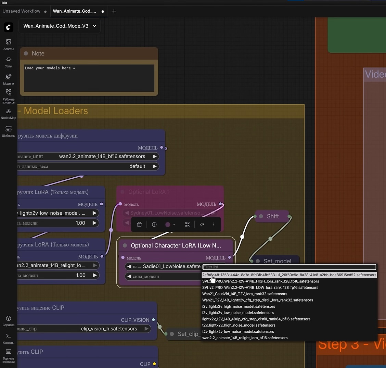Bypass node using curved arrow icon
The width and height of the screenshot is (386, 368).
coord(202,225)
